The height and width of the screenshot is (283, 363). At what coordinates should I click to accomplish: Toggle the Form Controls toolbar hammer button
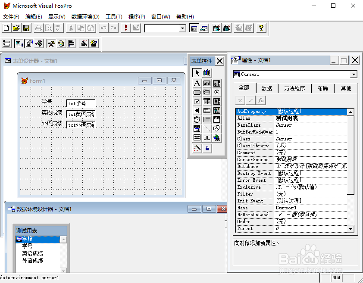[x=51, y=43]
